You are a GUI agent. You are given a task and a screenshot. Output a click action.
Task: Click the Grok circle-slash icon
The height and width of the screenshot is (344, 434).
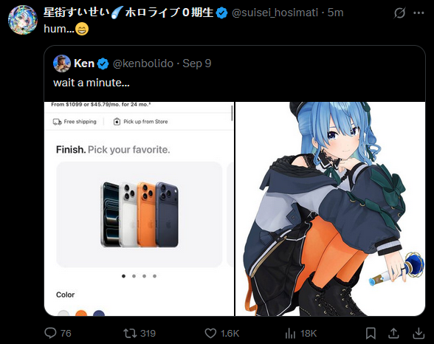tap(399, 13)
